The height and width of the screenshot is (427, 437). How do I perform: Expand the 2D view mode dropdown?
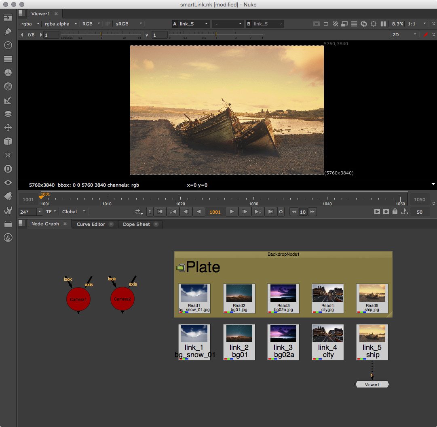click(403, 35)
